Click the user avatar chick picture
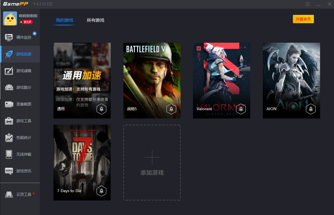334x215 pixels. pyautogui.click(x=10, y=19)
